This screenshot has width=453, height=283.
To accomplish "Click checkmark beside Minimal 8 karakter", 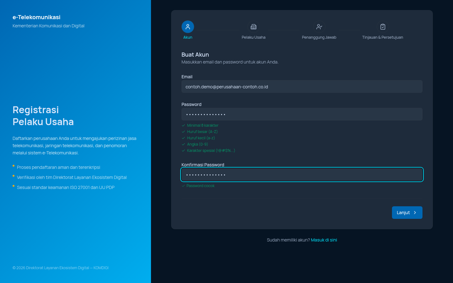I will coord(183,125).
